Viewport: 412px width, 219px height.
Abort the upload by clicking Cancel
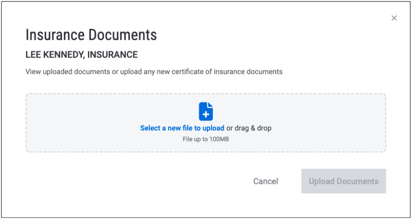click(266, 181)
